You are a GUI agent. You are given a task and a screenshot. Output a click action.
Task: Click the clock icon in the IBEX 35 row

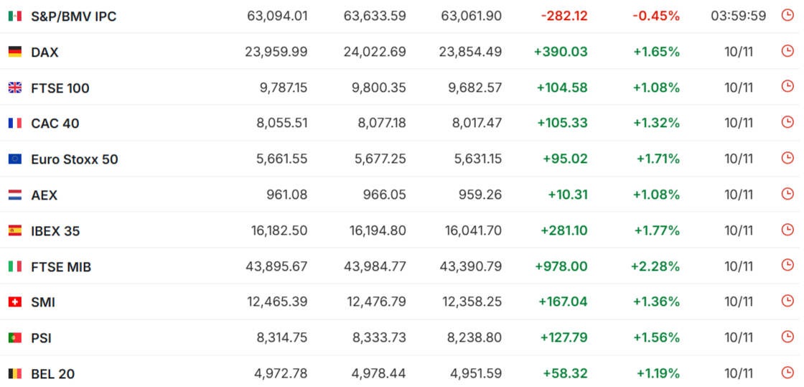[x=787, y=230]
